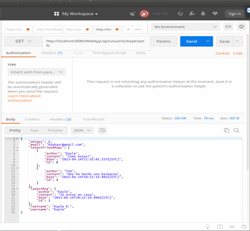Click the Send button

(191, 41)
